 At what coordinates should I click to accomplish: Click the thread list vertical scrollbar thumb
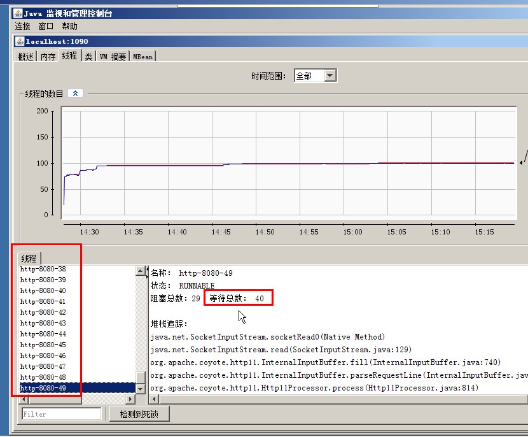(x=141, y=378)
